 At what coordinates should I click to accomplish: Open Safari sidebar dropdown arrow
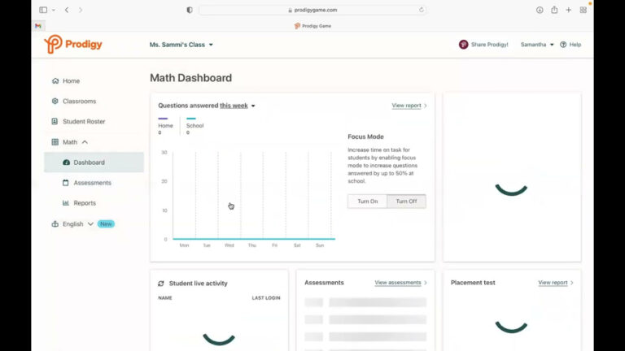54,10
